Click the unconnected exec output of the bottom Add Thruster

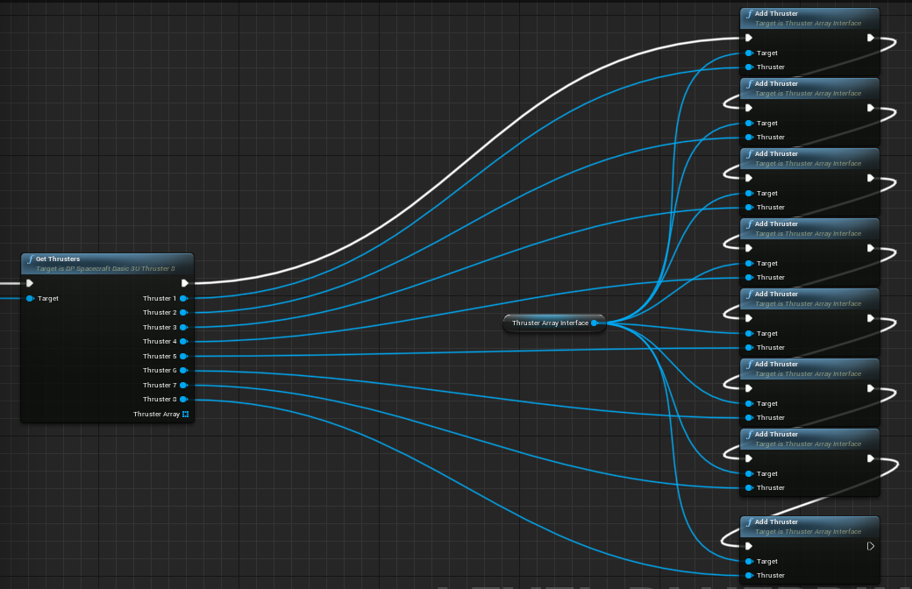click(x=870, y=546)
